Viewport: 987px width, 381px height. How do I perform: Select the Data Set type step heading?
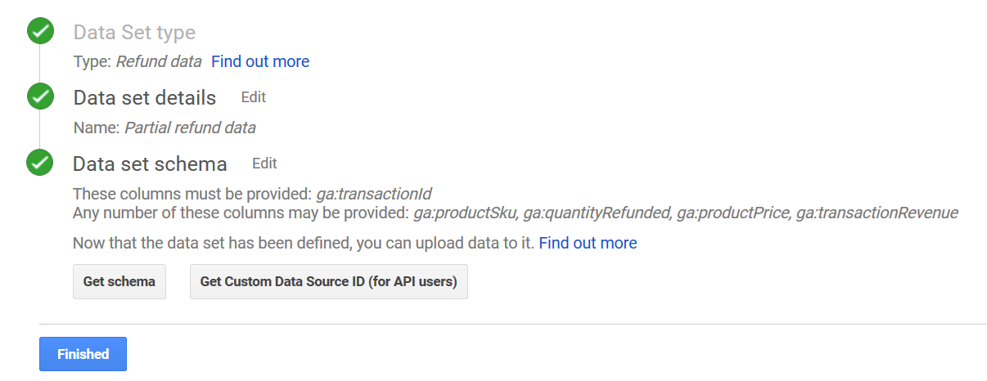pos(134,33)
